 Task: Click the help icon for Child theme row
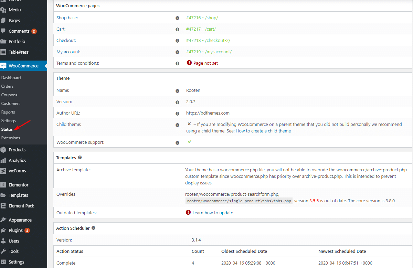tap(177, 125)
